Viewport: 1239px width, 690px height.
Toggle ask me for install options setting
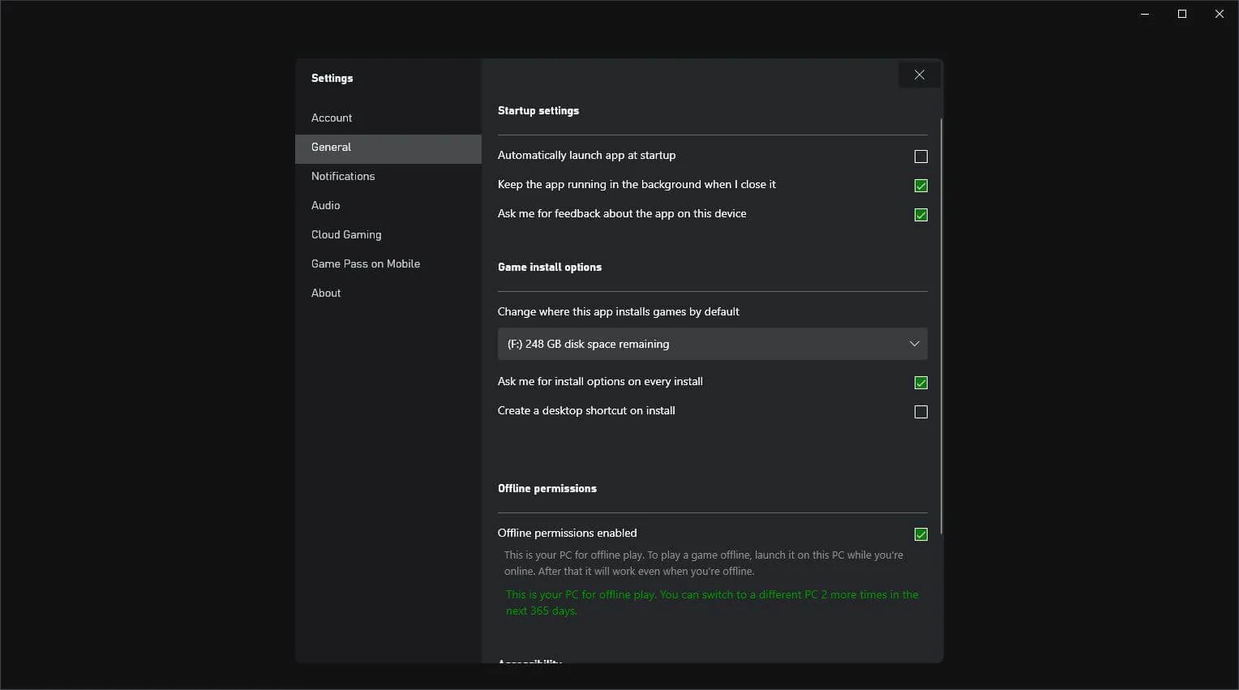point(920,382)
